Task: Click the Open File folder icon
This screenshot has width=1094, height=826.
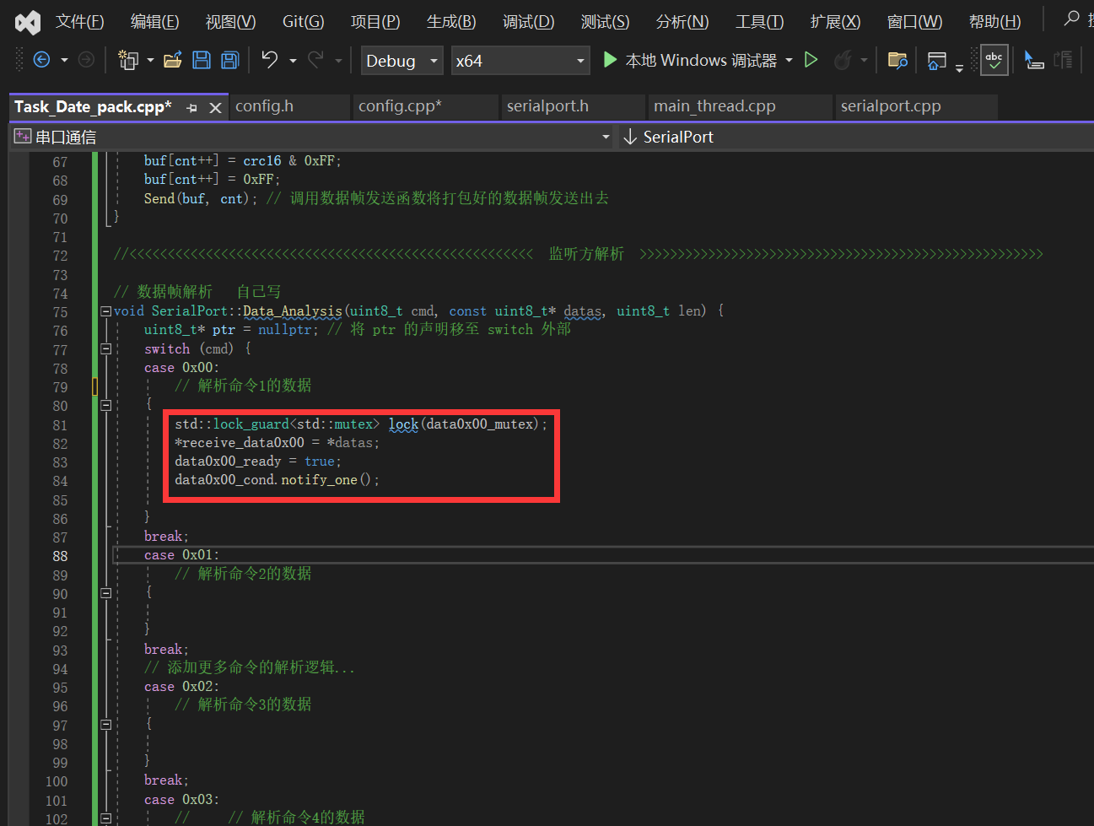Action: coord(173,60)
